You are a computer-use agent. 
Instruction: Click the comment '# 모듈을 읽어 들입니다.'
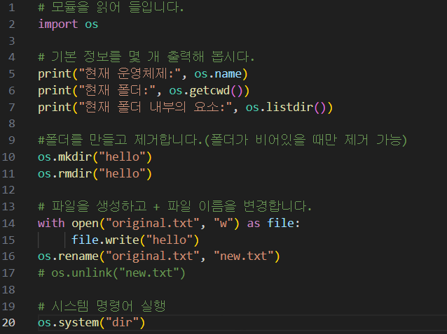tap(111, 8)
